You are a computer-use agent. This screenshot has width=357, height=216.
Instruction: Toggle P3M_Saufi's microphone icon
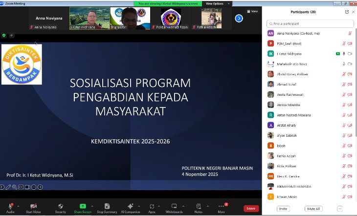pyautogui.click(x=344, y=43)
